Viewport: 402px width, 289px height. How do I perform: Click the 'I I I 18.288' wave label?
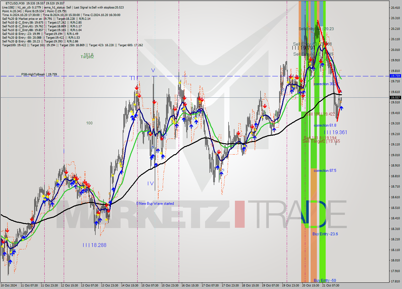pos(95,245)
